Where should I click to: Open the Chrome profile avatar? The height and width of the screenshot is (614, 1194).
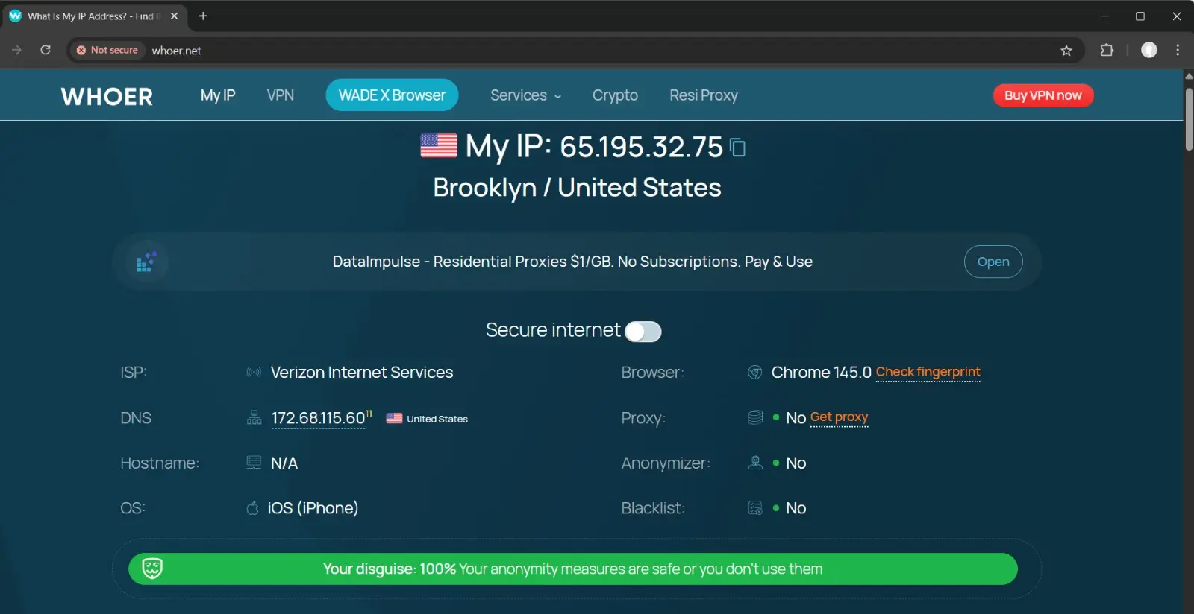1149,50
